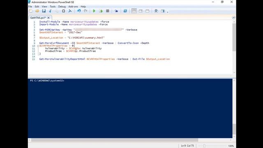Click the Install-Module command on line 1
The image size is (263, 148).
(x=50, y=22)
